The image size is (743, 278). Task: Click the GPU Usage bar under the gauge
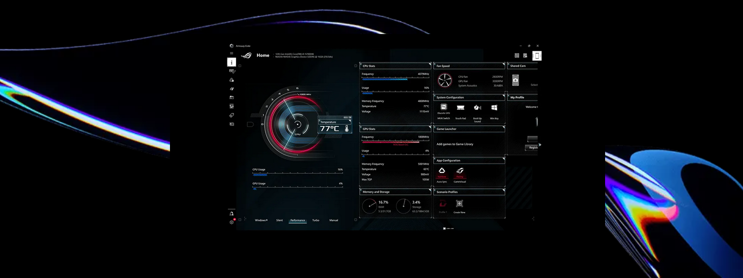297,188
